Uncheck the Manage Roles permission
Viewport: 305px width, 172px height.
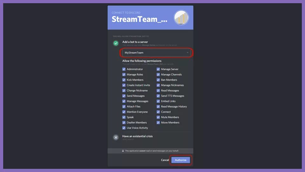pyautogui.click(x=124, y=75)
